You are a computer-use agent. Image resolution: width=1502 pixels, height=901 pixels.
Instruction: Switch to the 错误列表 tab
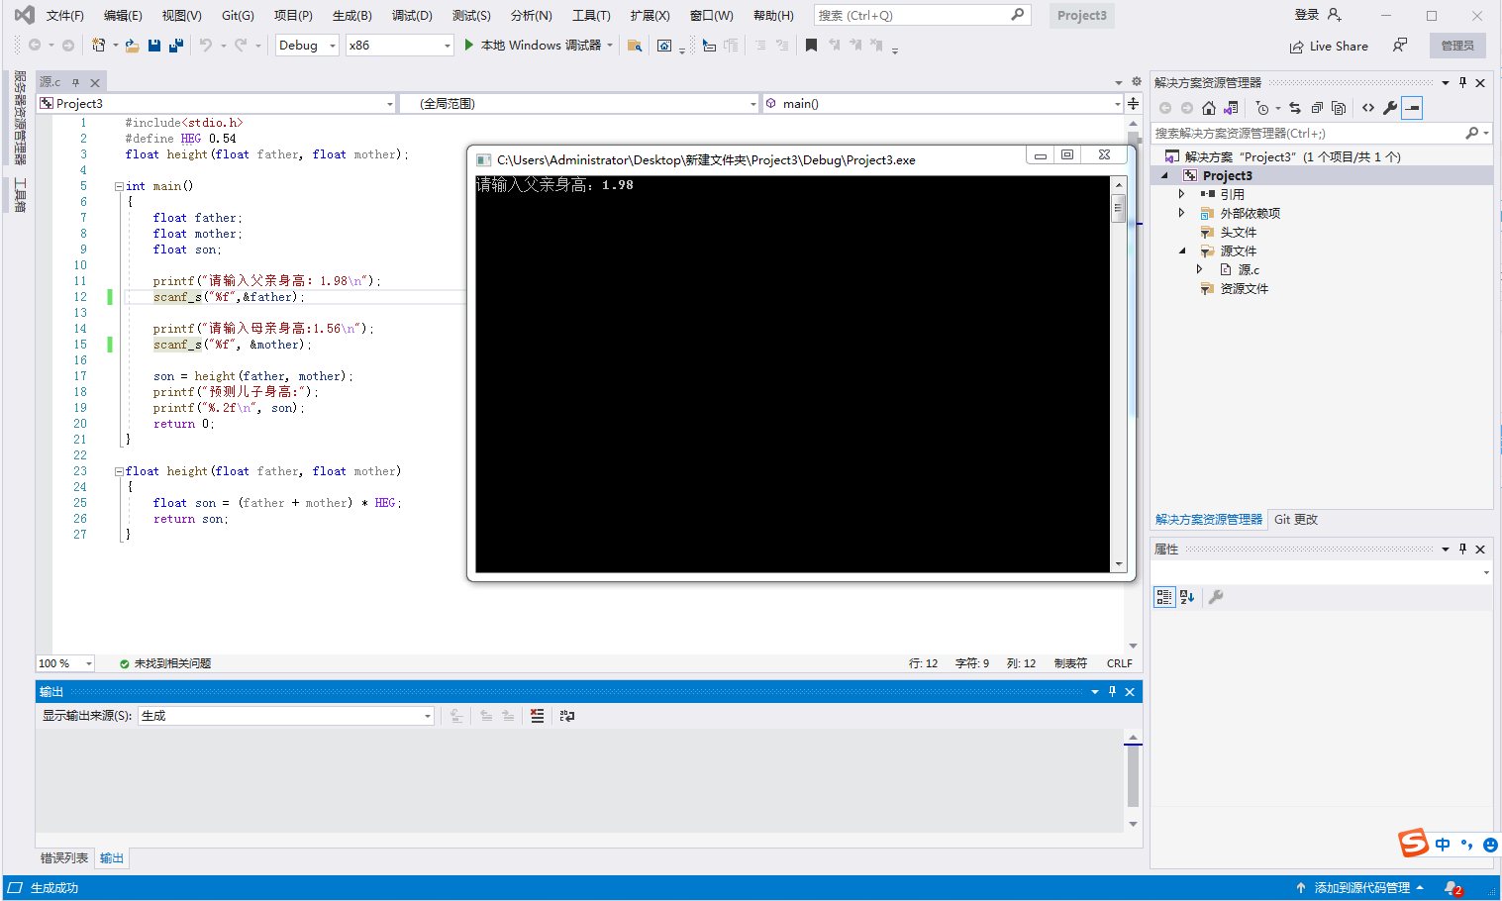click(64, 858)
